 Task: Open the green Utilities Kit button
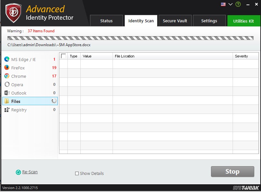[244, 21]
